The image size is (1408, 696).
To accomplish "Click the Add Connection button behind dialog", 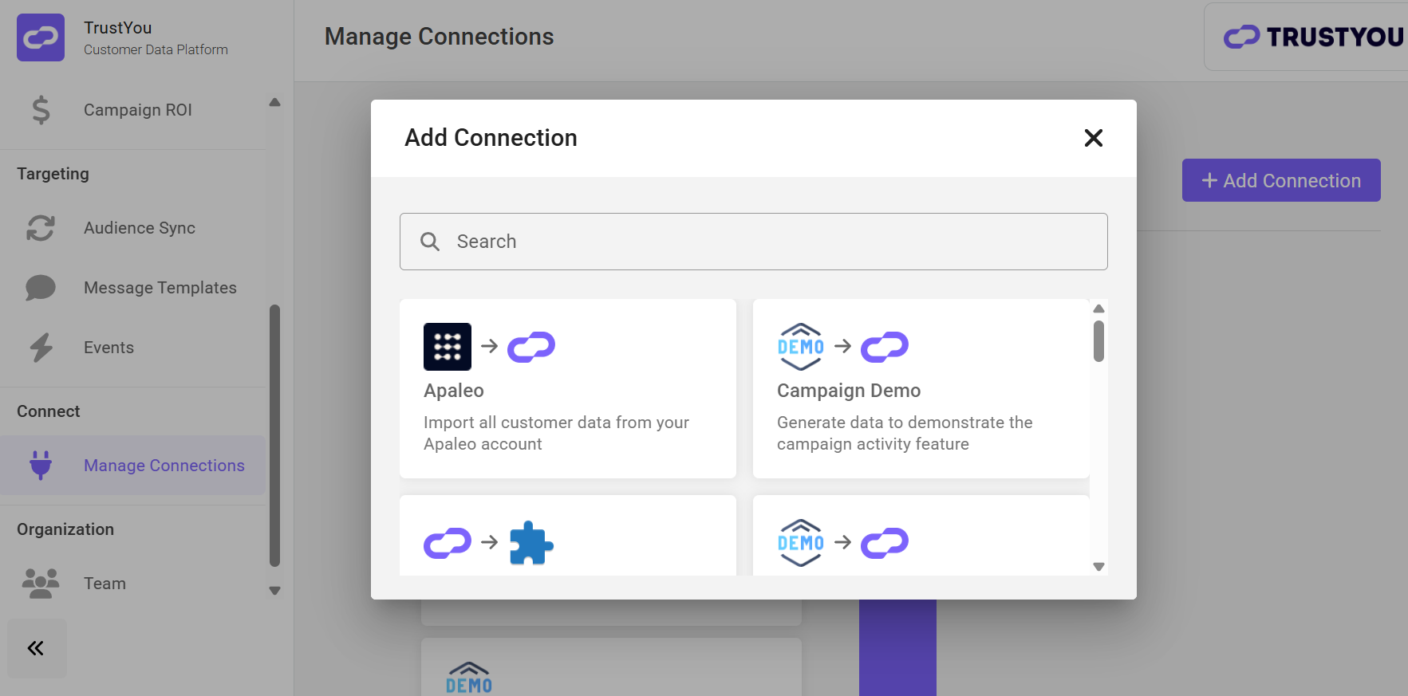I will 1281,180.
